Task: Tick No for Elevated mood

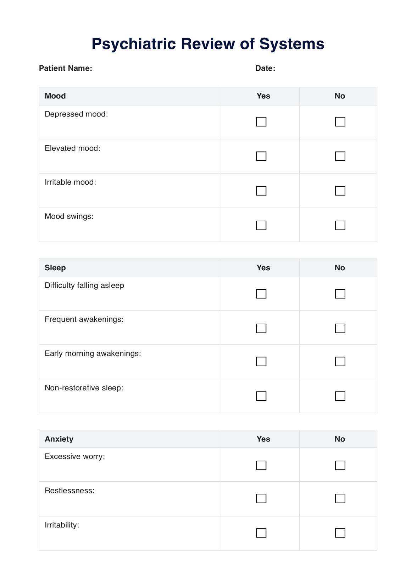Action: tap(340, 156)
